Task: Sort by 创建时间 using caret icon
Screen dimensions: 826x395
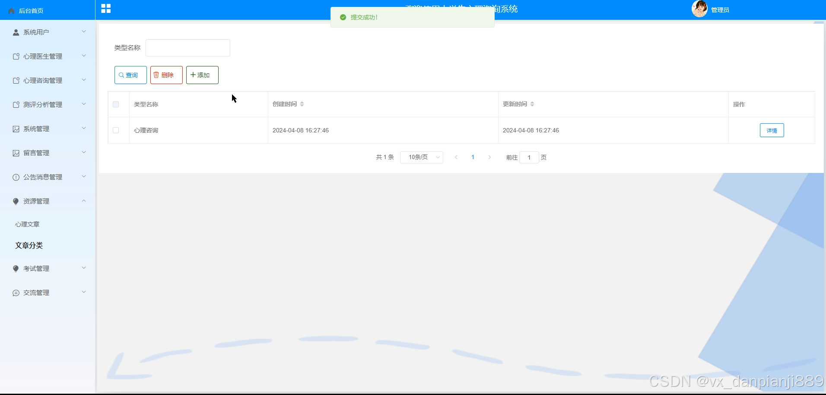Action: [x=302, y=104]
